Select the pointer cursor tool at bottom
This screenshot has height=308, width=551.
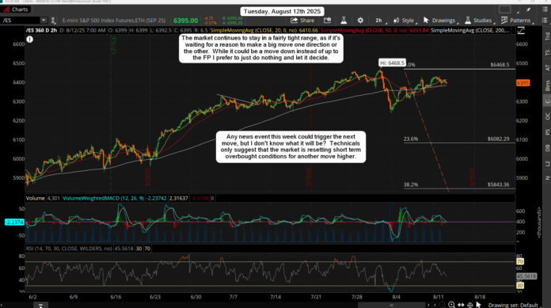coord(478,305)
